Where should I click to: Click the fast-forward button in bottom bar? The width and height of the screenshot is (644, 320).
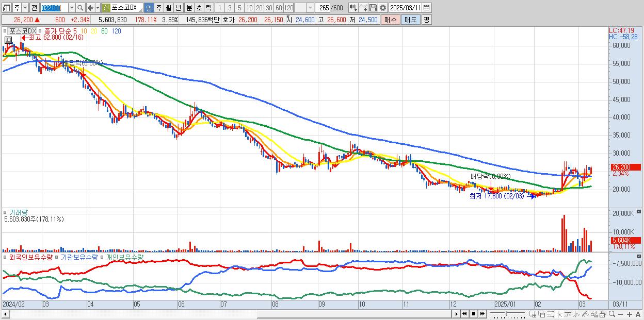click(482, 314)
